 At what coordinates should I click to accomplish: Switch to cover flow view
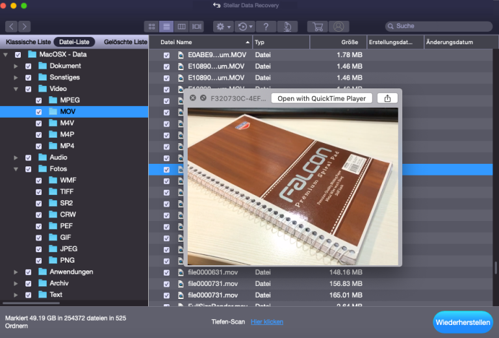click(x=196, y=27)
